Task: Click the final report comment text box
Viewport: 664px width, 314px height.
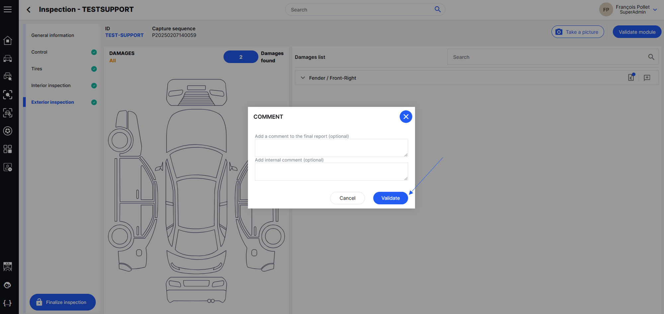Action: [331, 148]
